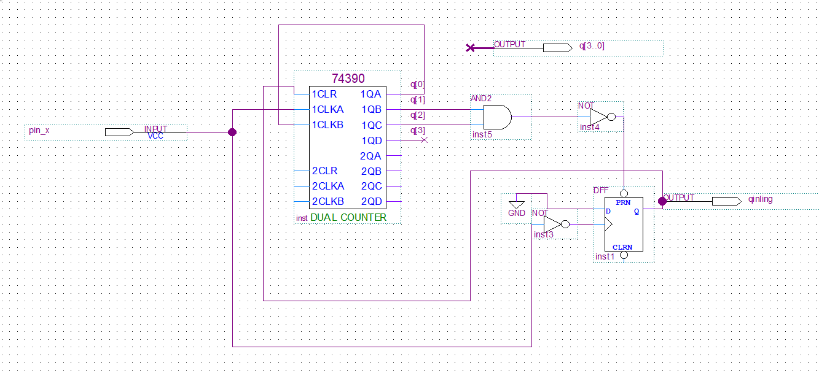The image size is (819, 373).
Task: Click the 74390 title text
Action: (348, 79)
